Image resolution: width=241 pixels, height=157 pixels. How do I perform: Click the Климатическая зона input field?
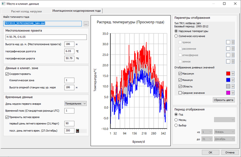[69, 80]
